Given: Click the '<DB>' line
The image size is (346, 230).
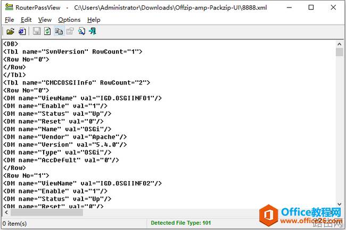Looking at the screenshot, I should (11, 44).
